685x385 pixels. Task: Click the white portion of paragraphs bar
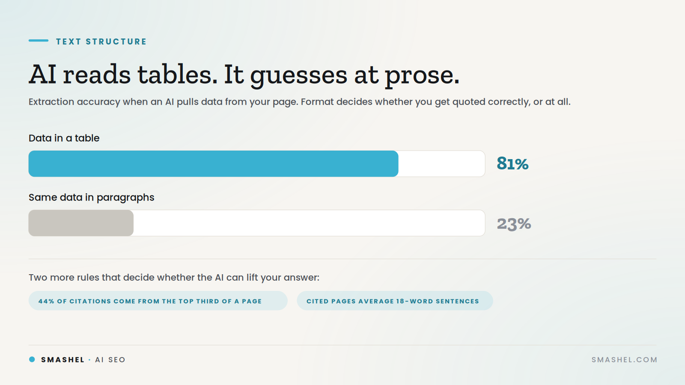pyautogui.click(x=309, y=223)
